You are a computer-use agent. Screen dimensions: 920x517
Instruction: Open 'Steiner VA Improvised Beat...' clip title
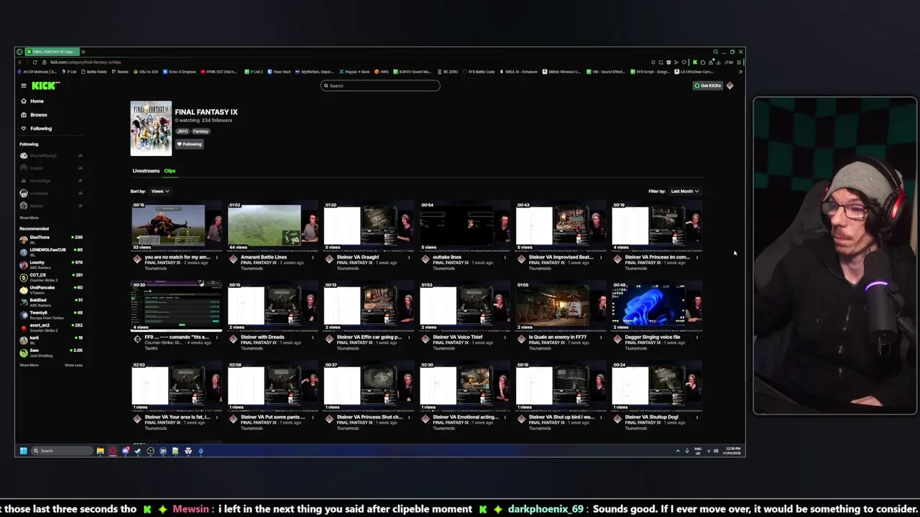pyautogui.click(x=561, y=257)
